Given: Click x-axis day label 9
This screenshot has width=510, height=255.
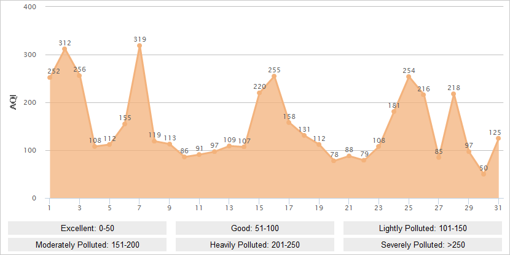Looking at the screenshot, I should coord(170,208).
